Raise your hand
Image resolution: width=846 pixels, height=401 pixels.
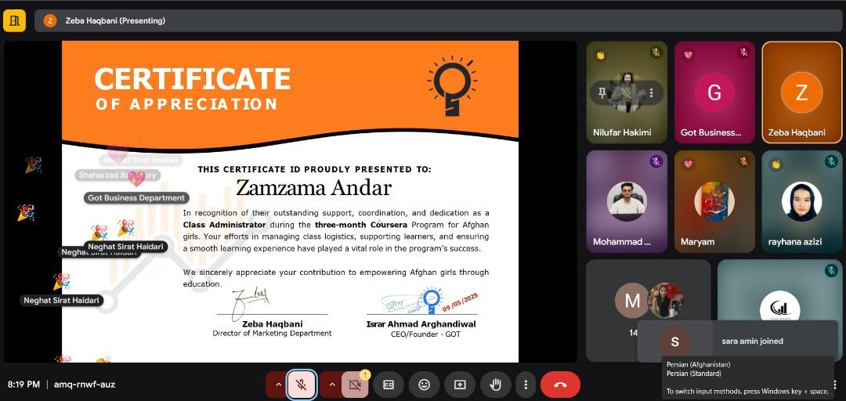point(495,385)
